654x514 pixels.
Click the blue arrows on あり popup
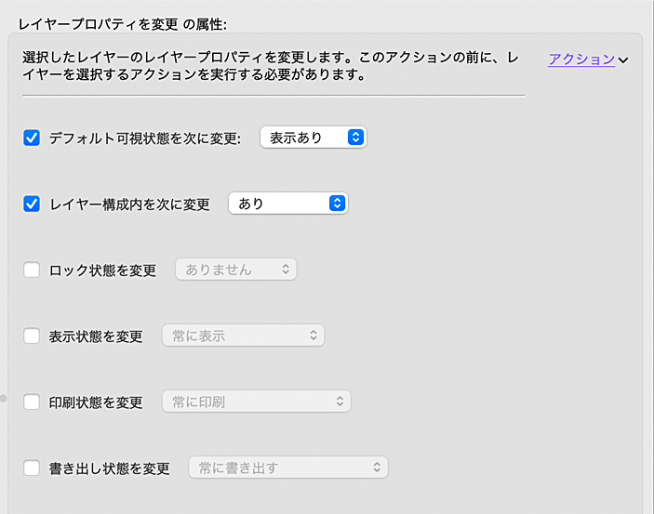336,204
